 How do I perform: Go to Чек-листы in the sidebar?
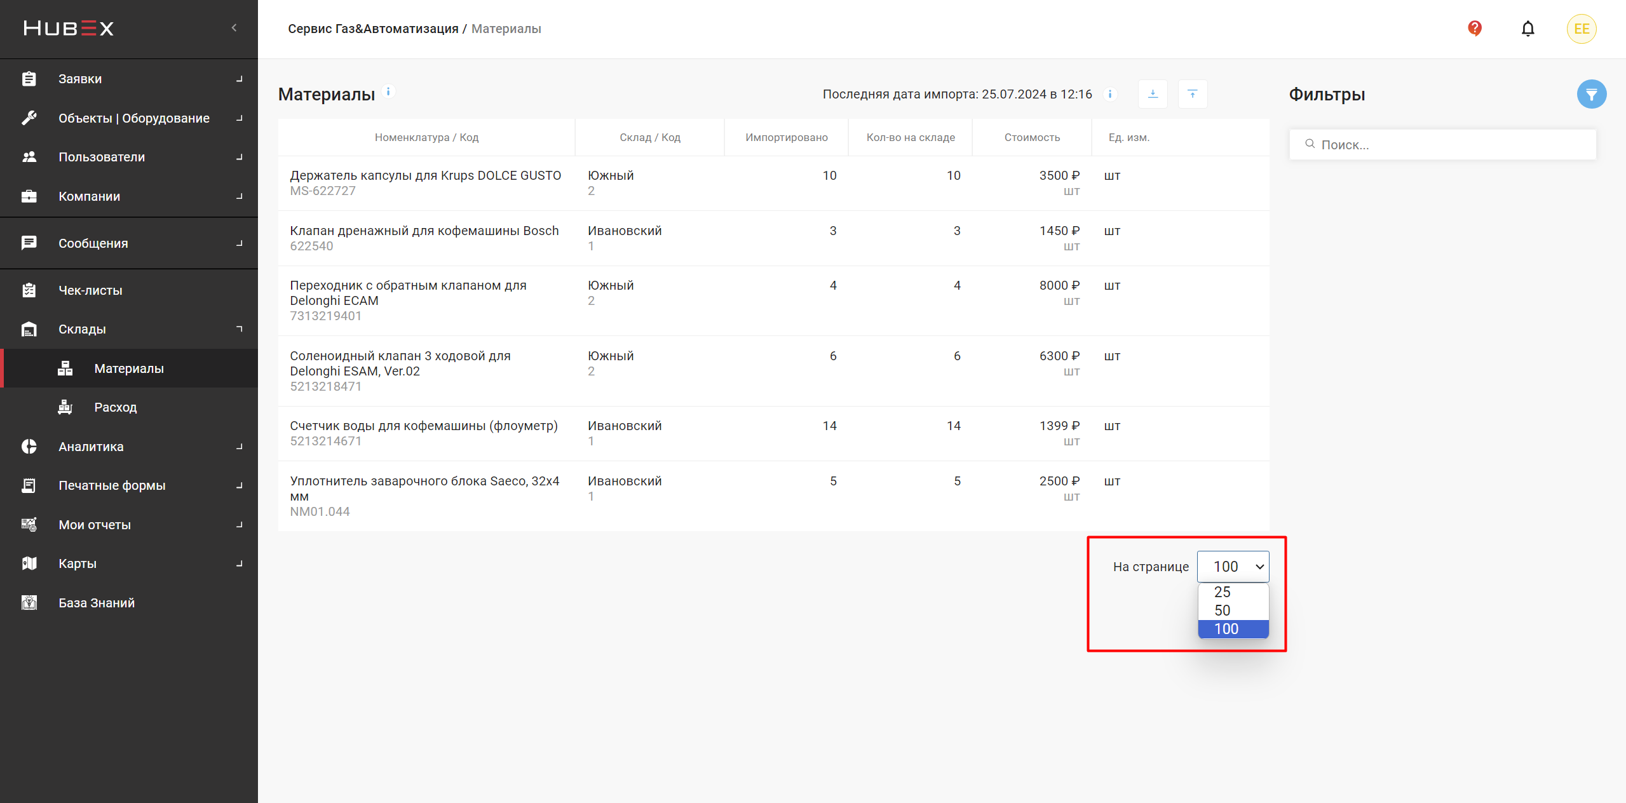coord(90,290)
